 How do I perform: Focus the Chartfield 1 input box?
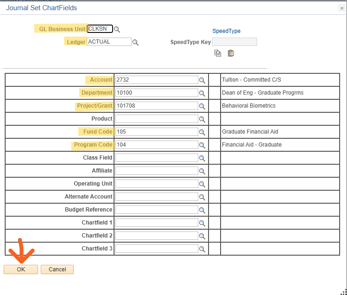157,223
